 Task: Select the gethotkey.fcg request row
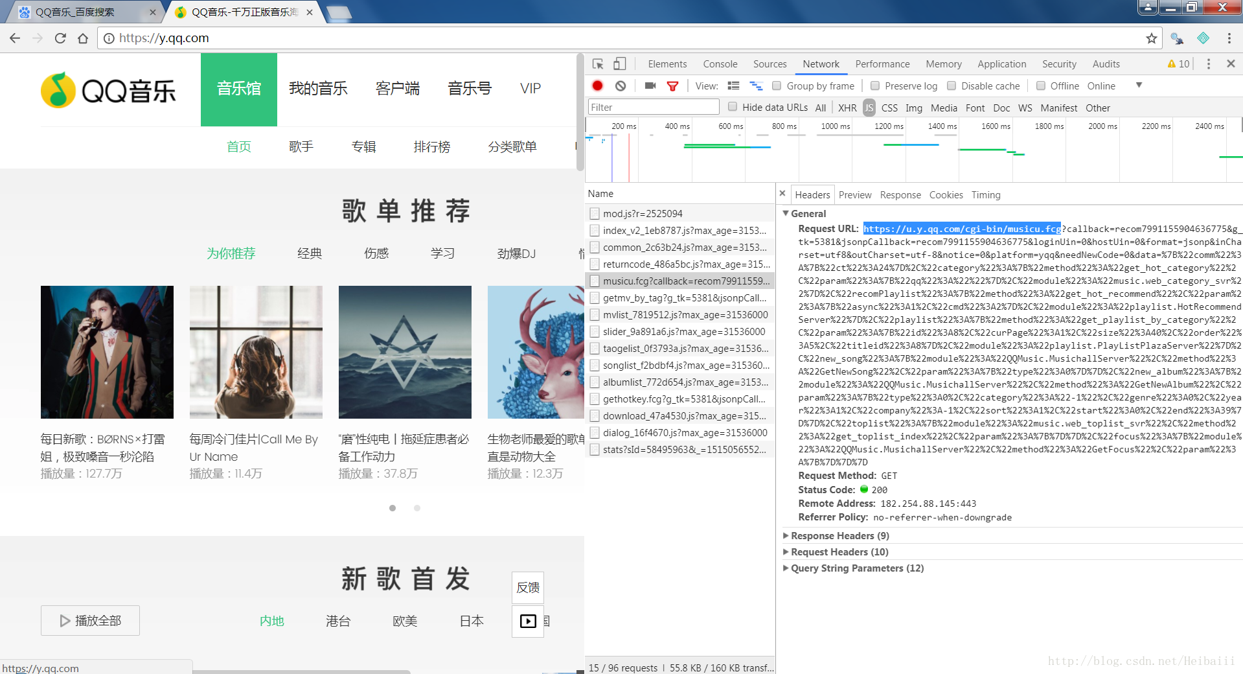679,399
